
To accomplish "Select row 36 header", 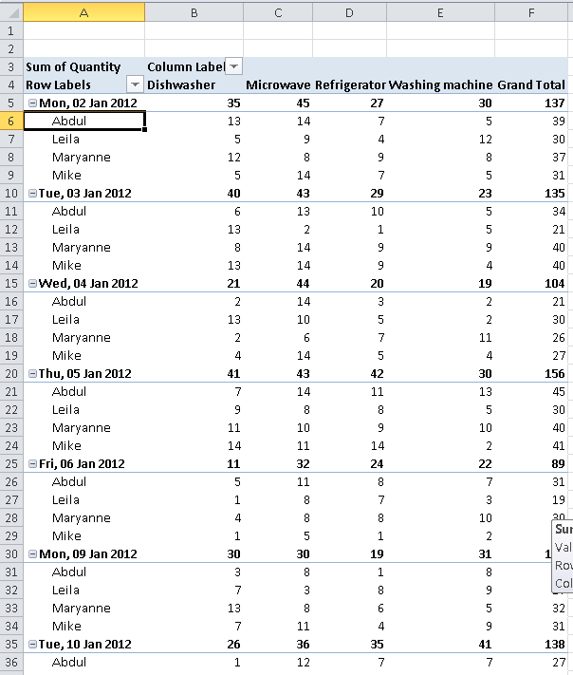I will (11, 662).
